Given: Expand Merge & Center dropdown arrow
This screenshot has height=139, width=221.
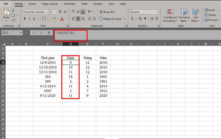Looking at the screenshot, I should pos(124,19).
